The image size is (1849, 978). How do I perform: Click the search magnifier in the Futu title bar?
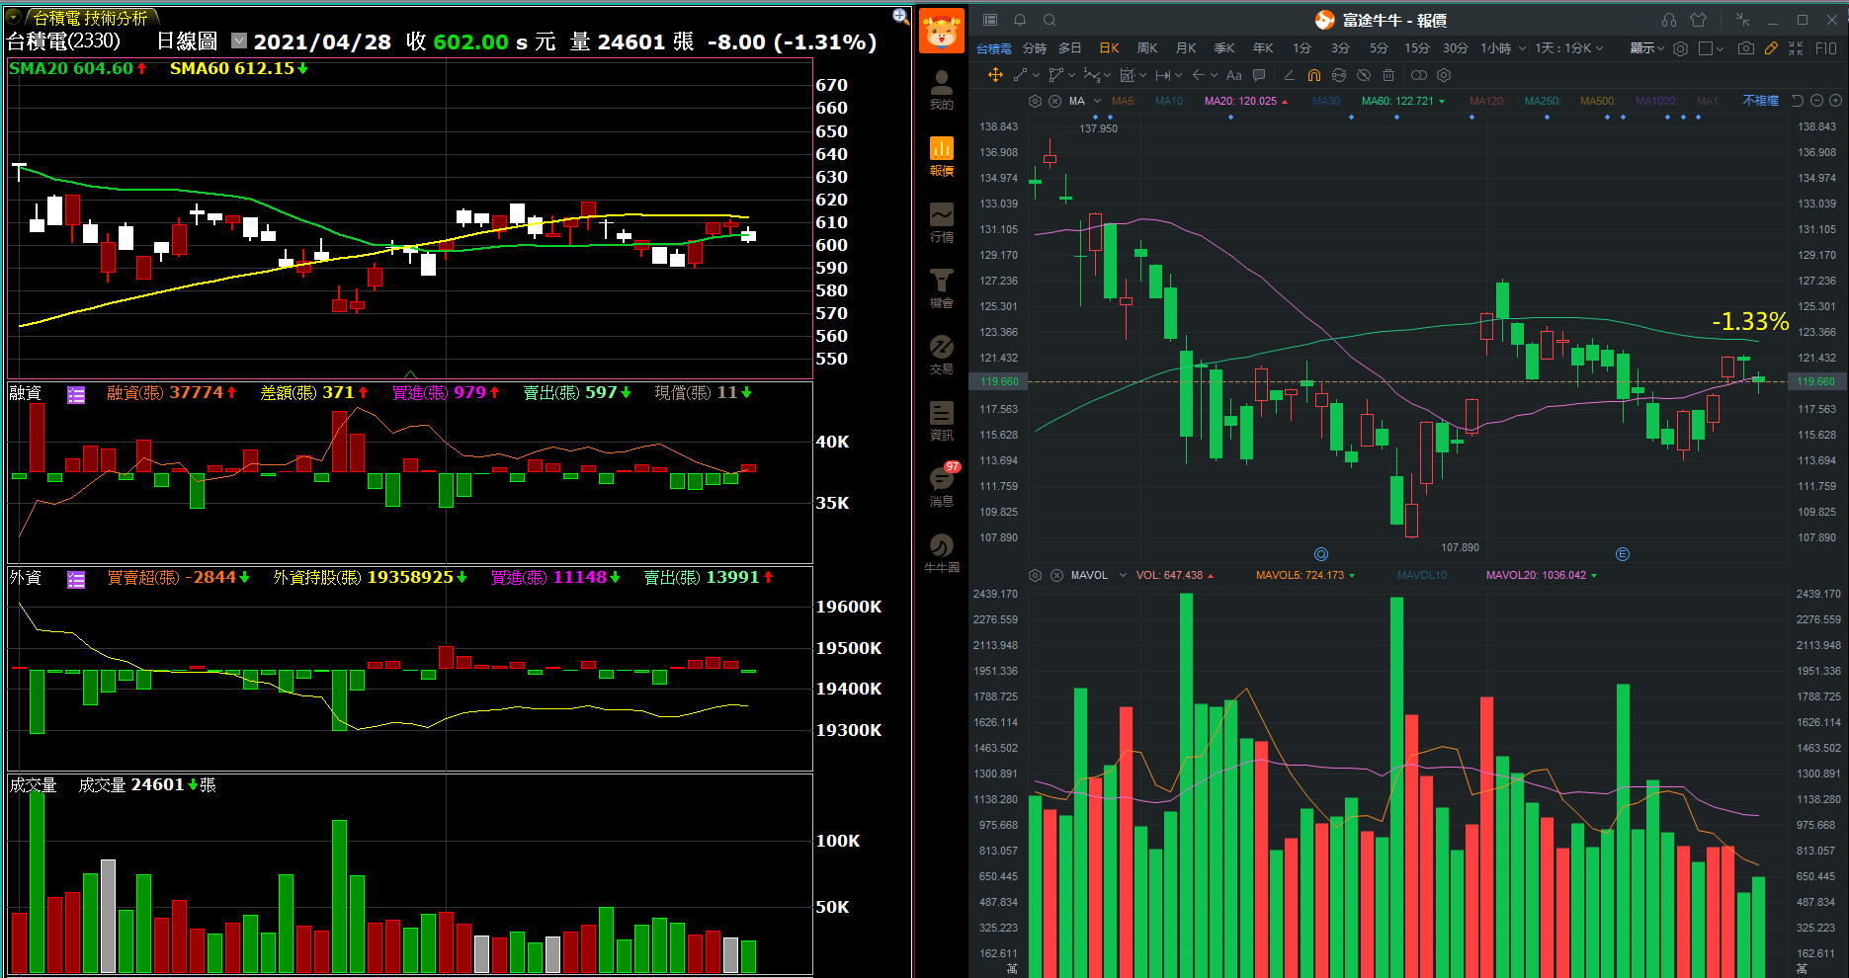[x=1050, y=20]
